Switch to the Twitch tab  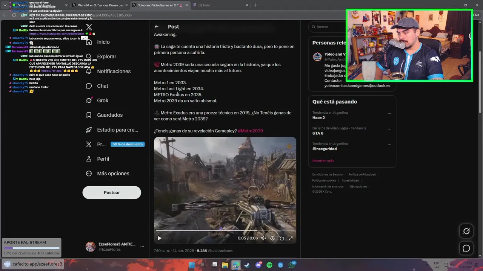(x=221, y=5)
